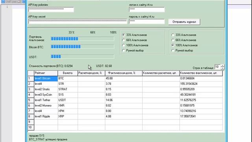
Task: Select the level2 Stratis cell
Action: [46, 89]
